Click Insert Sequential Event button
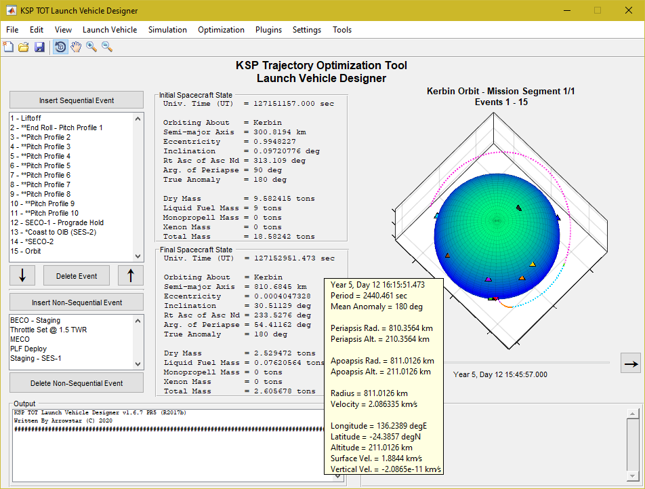645x489 pixels. [x=77, y=100]
